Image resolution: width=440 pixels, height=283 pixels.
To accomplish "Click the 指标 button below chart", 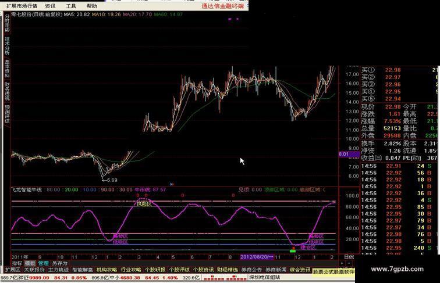I will click(x=17, y=263).
